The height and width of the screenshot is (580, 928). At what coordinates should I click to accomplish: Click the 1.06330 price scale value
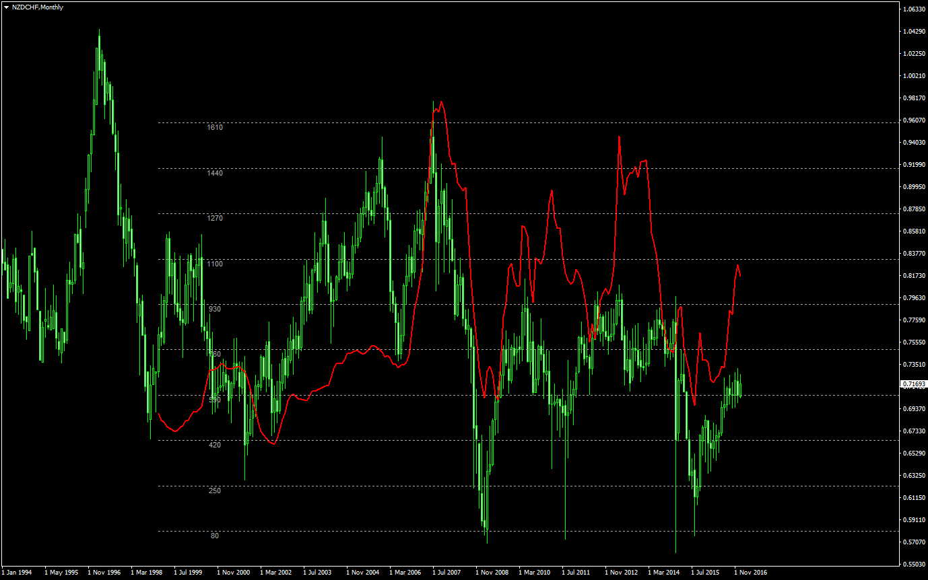[x=914, y=9]
